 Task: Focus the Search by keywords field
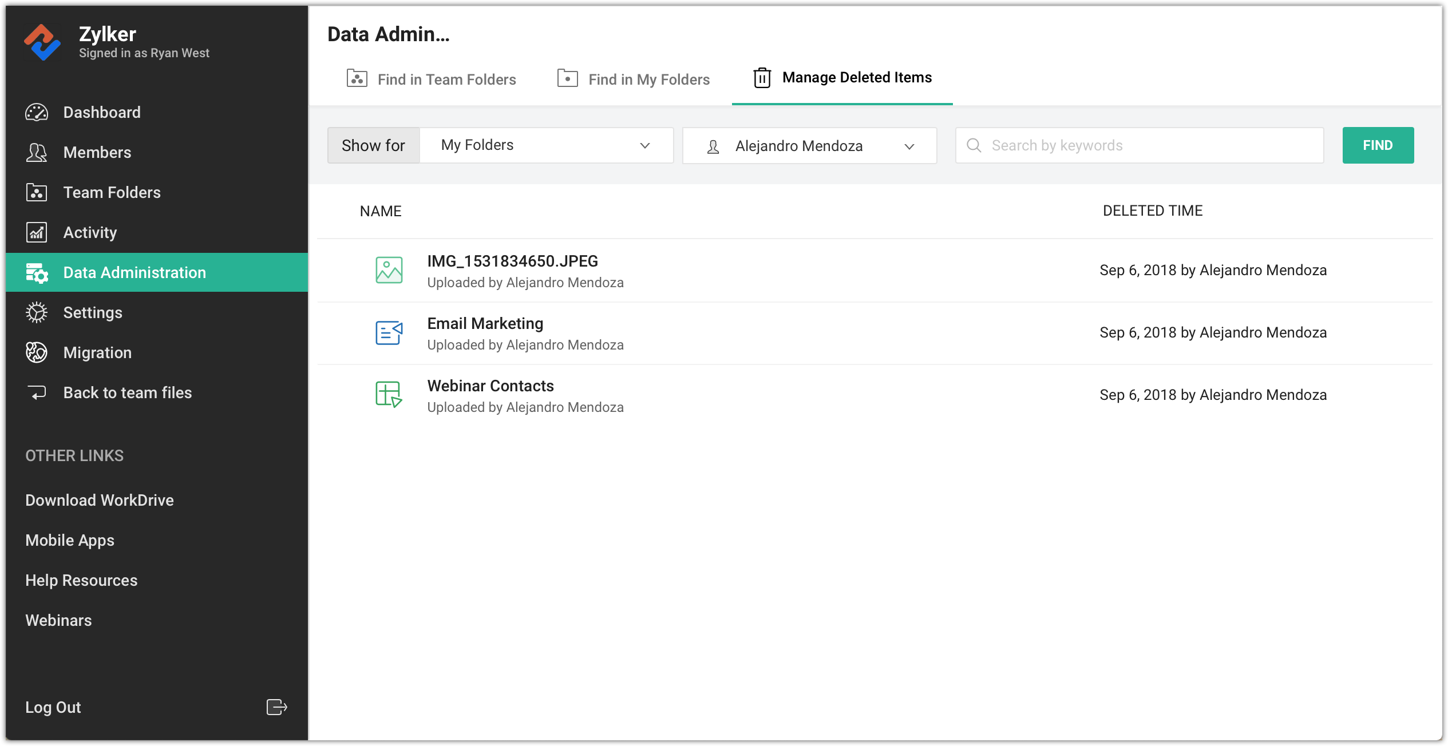coord(1150,145)
